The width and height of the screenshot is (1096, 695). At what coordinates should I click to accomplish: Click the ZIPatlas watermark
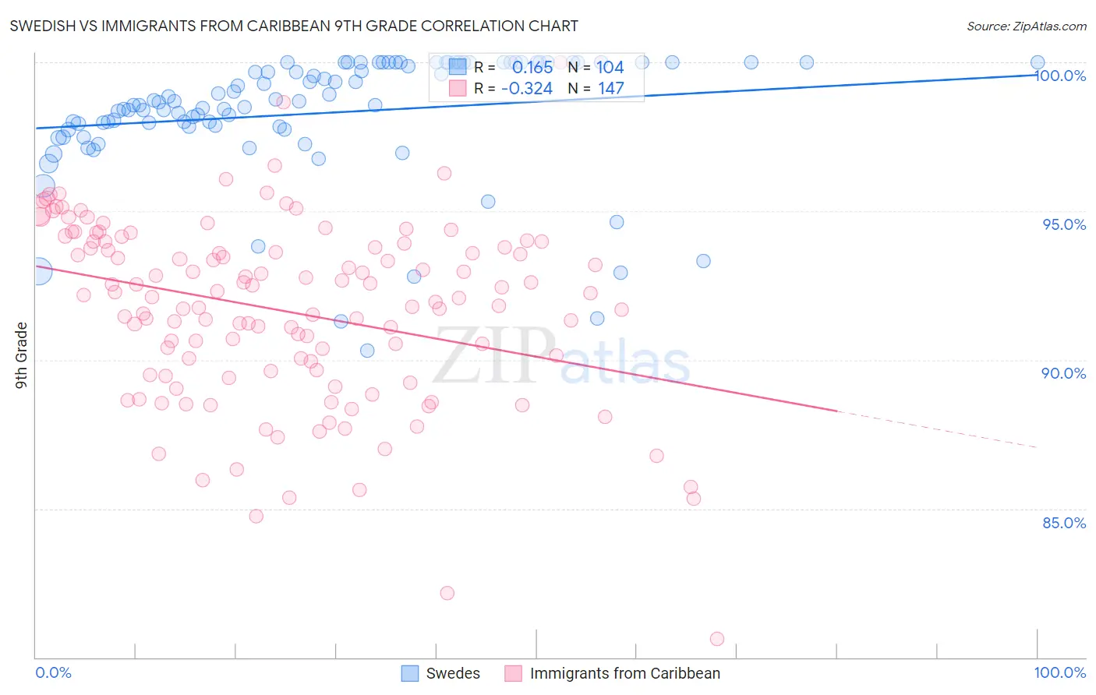(561, 355)
